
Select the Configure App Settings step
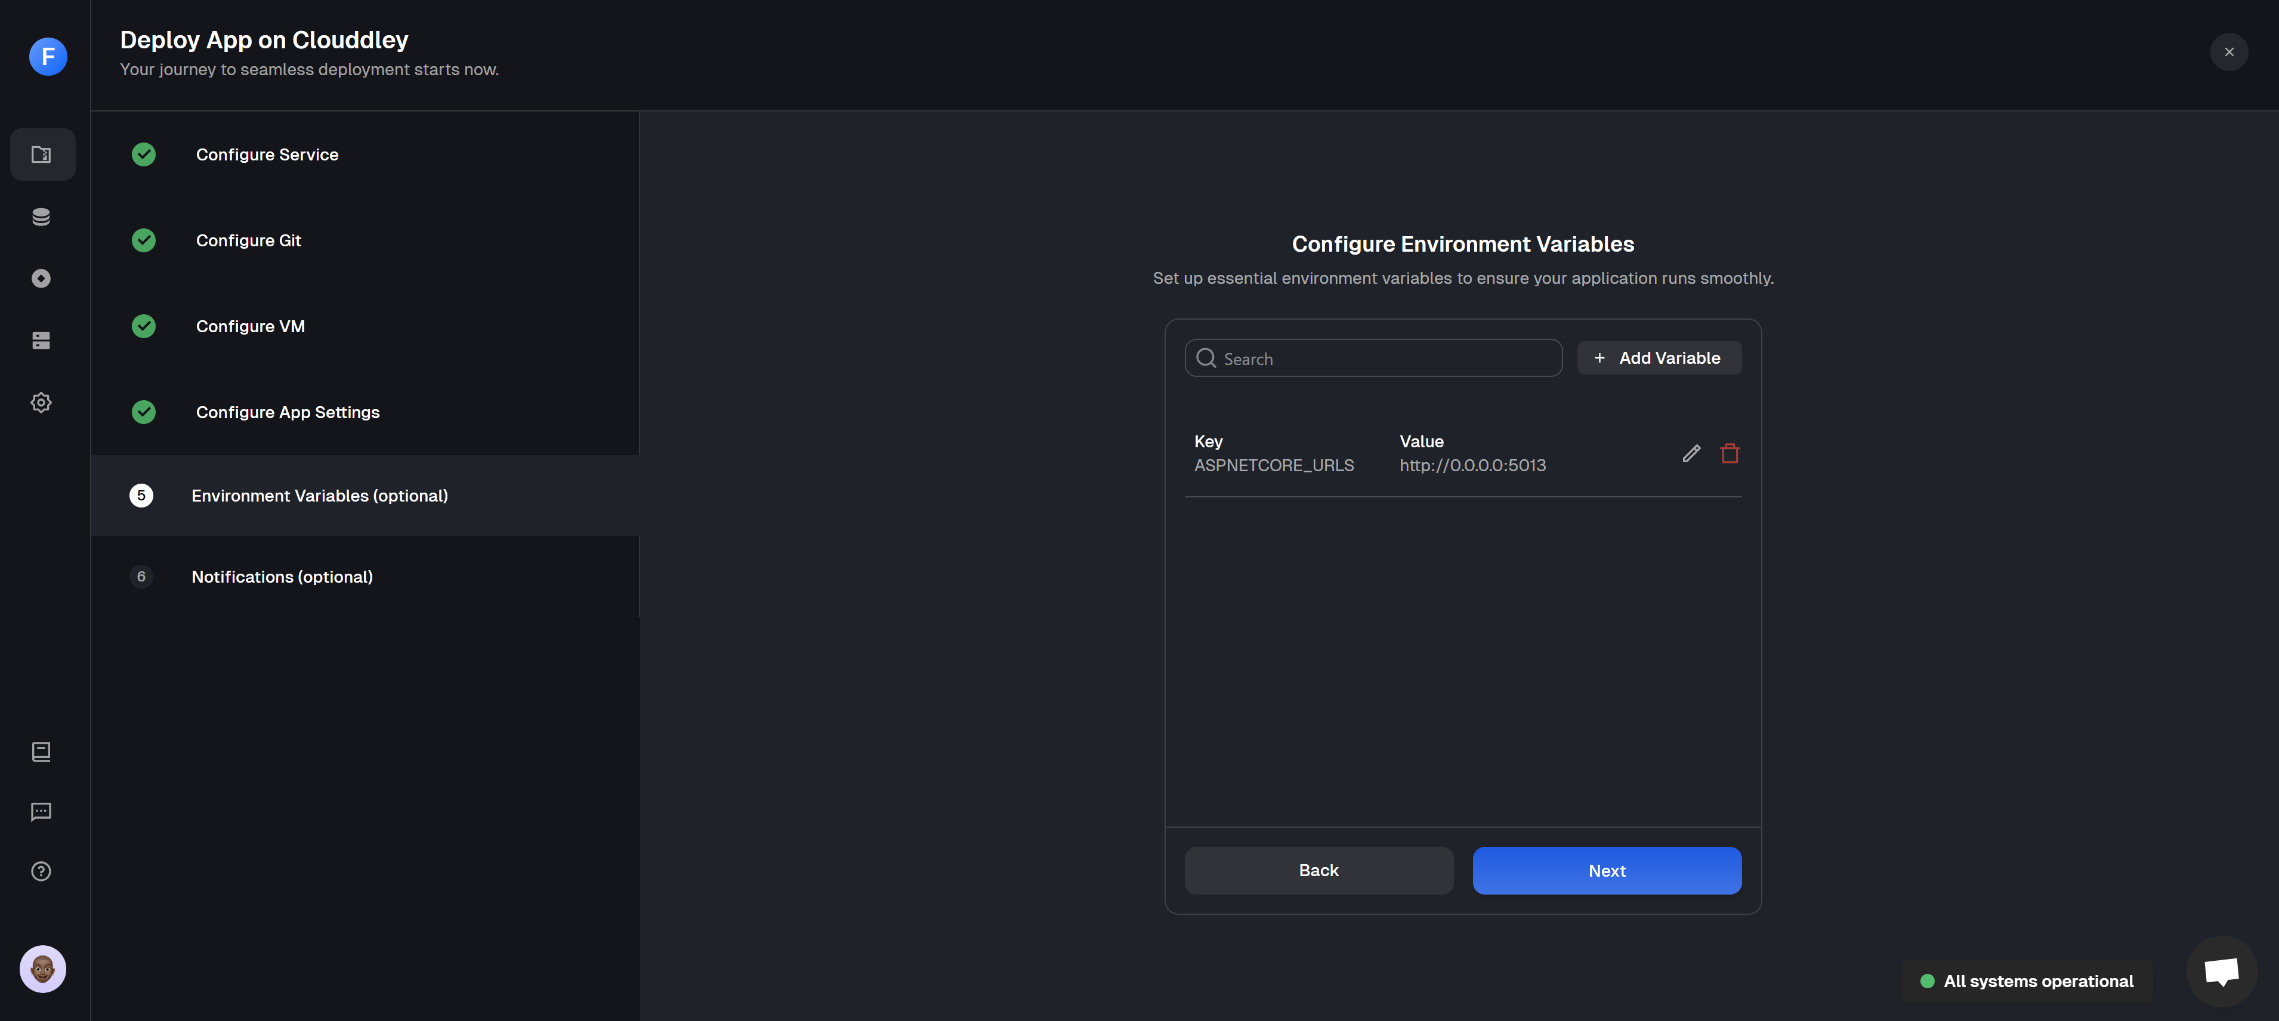(286, 412)
